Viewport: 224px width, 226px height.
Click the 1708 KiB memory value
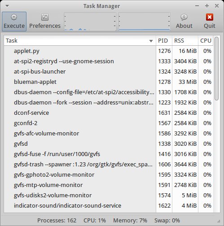[x=185, y=92]
